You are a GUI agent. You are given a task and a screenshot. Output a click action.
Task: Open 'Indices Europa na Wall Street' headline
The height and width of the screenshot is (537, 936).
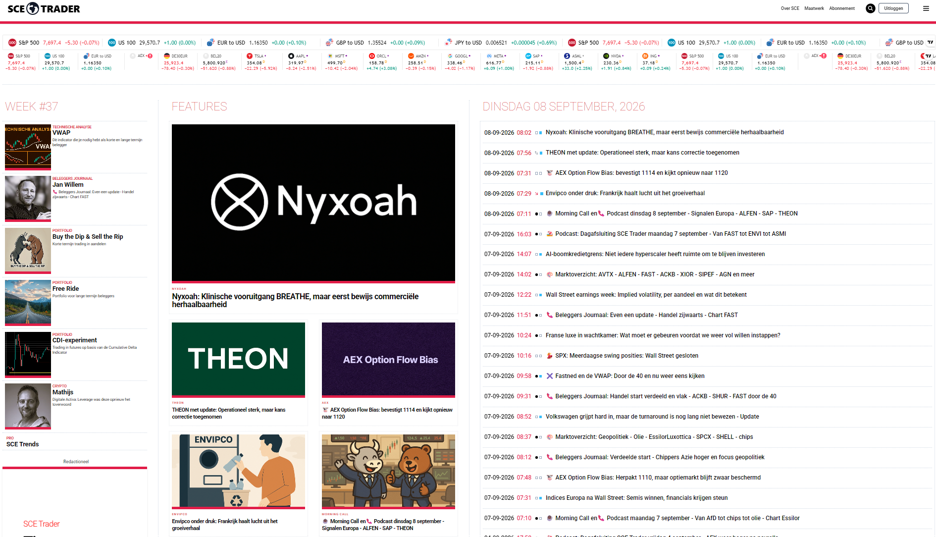[x=637, y=498]
